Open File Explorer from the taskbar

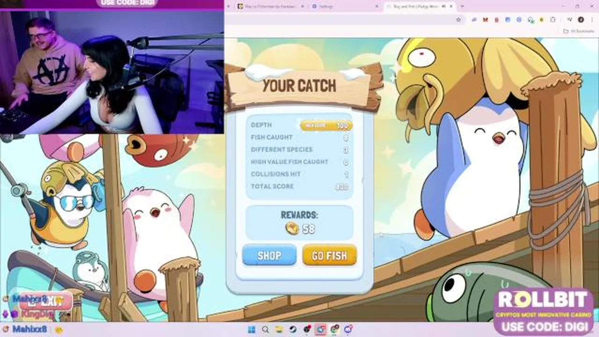[279, 330]
